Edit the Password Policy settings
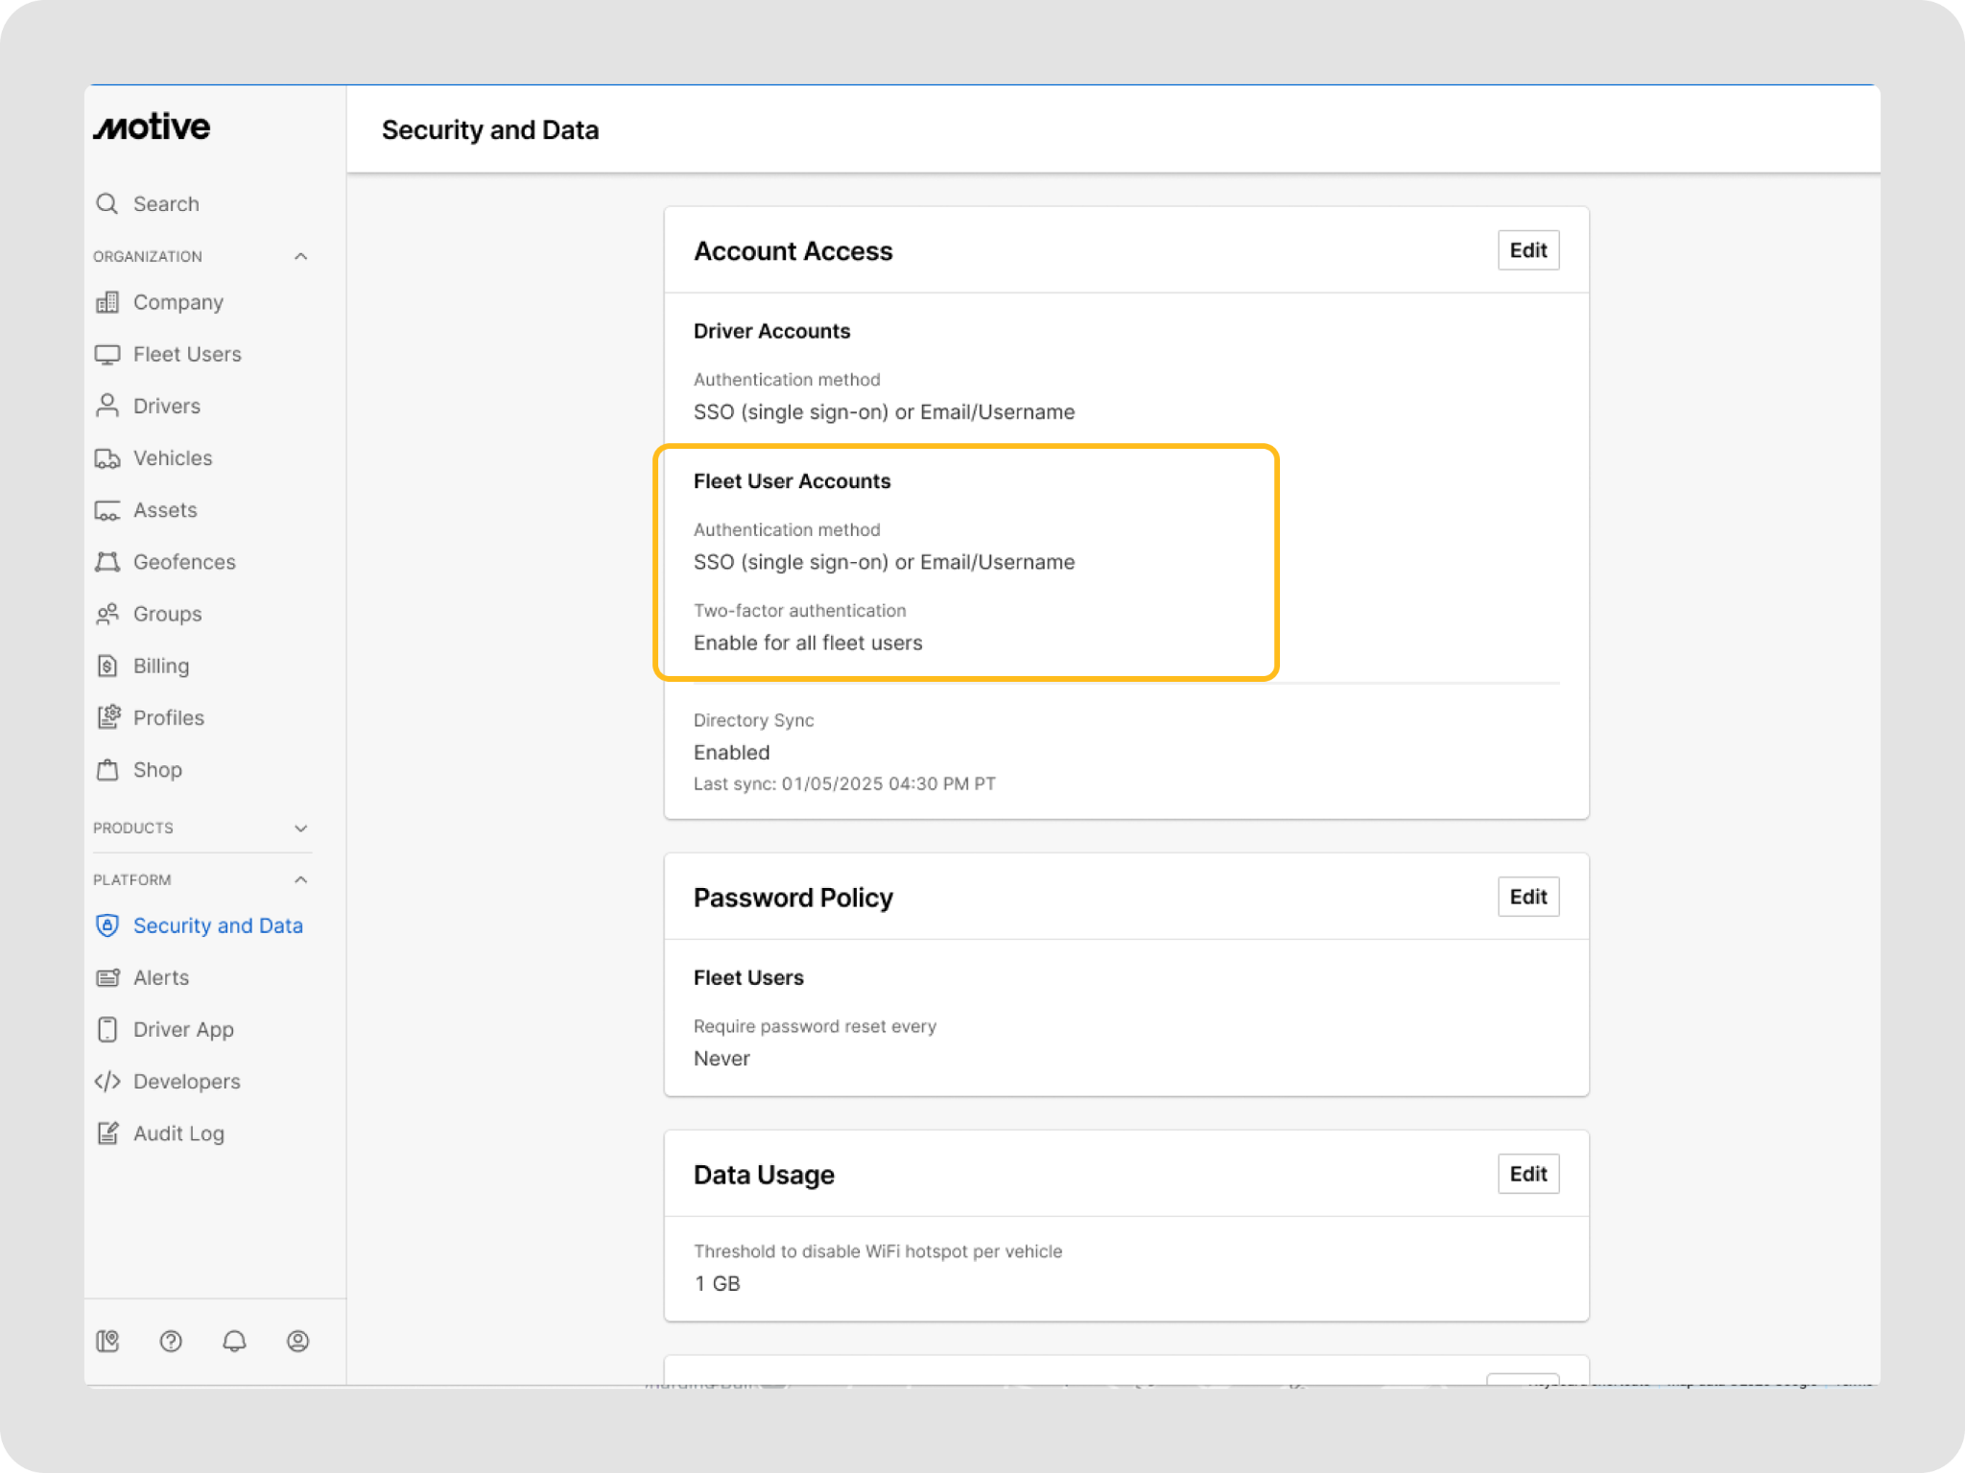 click(1527, 897)
